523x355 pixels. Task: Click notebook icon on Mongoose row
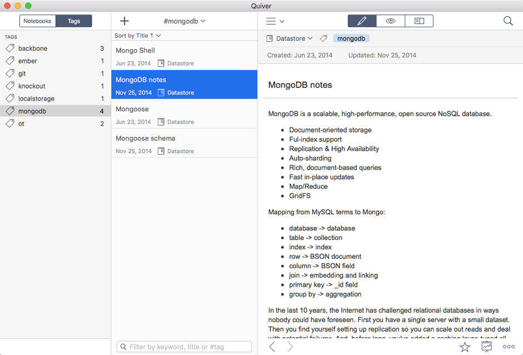161,122
